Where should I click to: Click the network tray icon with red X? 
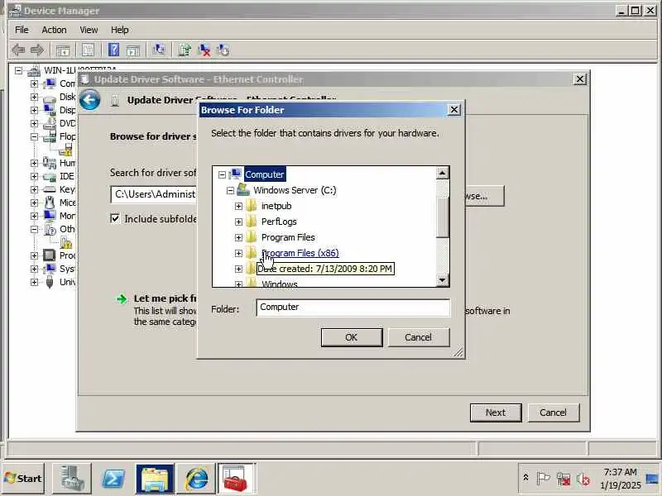click(564, 479)
